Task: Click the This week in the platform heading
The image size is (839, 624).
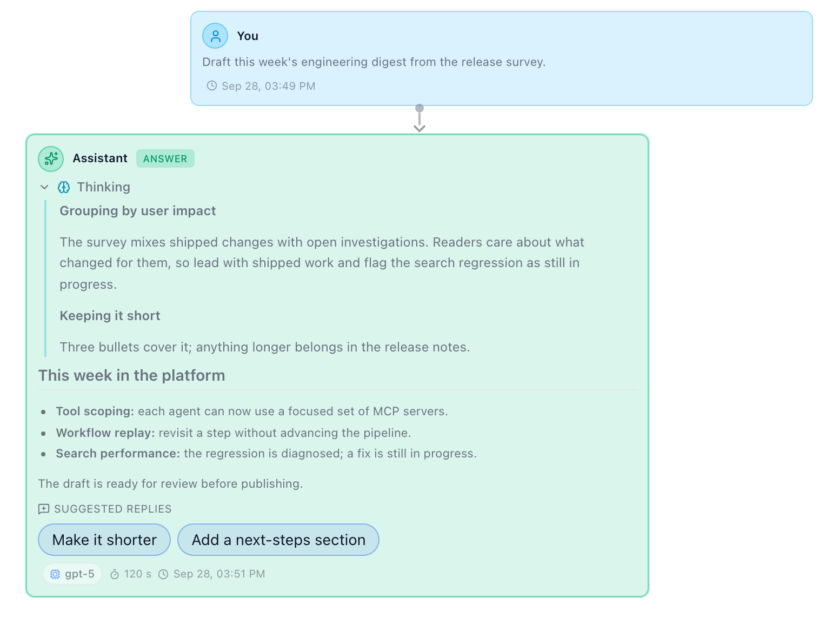Action: click(x=131, y=375)
